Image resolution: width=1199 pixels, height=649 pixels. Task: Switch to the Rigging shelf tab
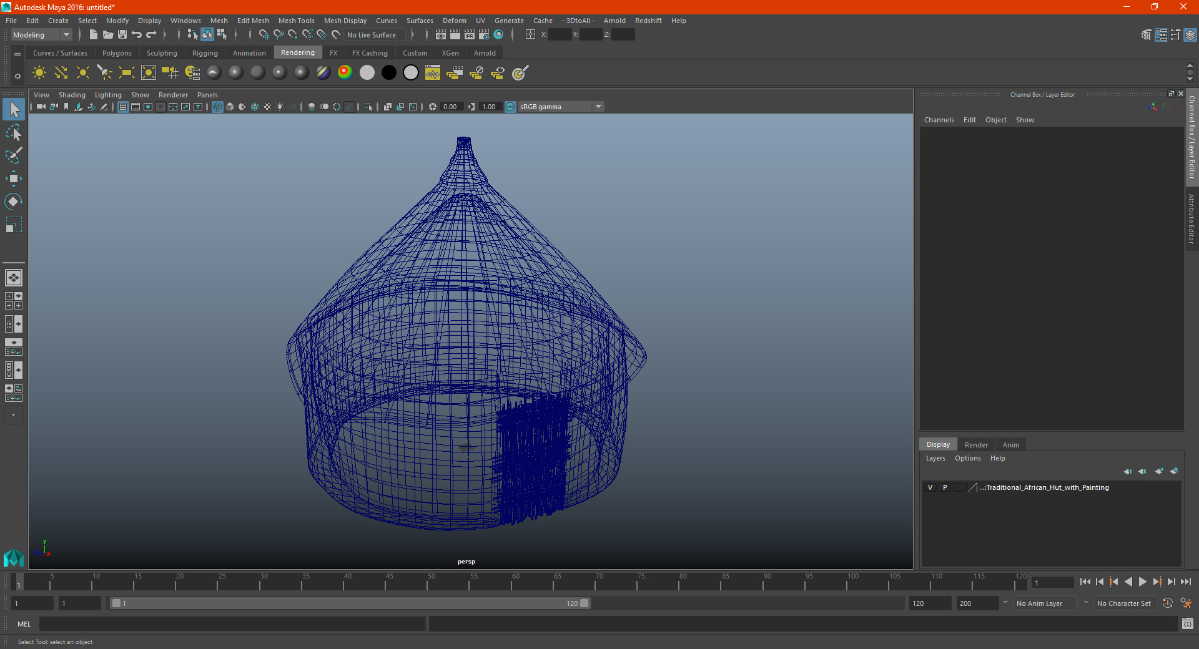pyautogui.click(x=205, y=53)
